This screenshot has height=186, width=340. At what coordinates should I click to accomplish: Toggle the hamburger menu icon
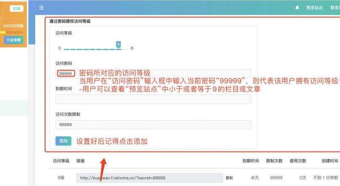pos(41,8)
